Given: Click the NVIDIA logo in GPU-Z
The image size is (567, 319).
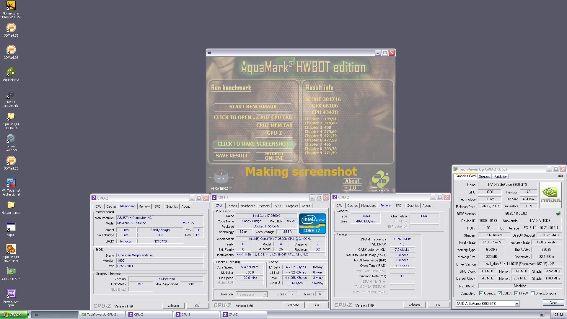Looking at the screenshot, I should coord(550,195).
